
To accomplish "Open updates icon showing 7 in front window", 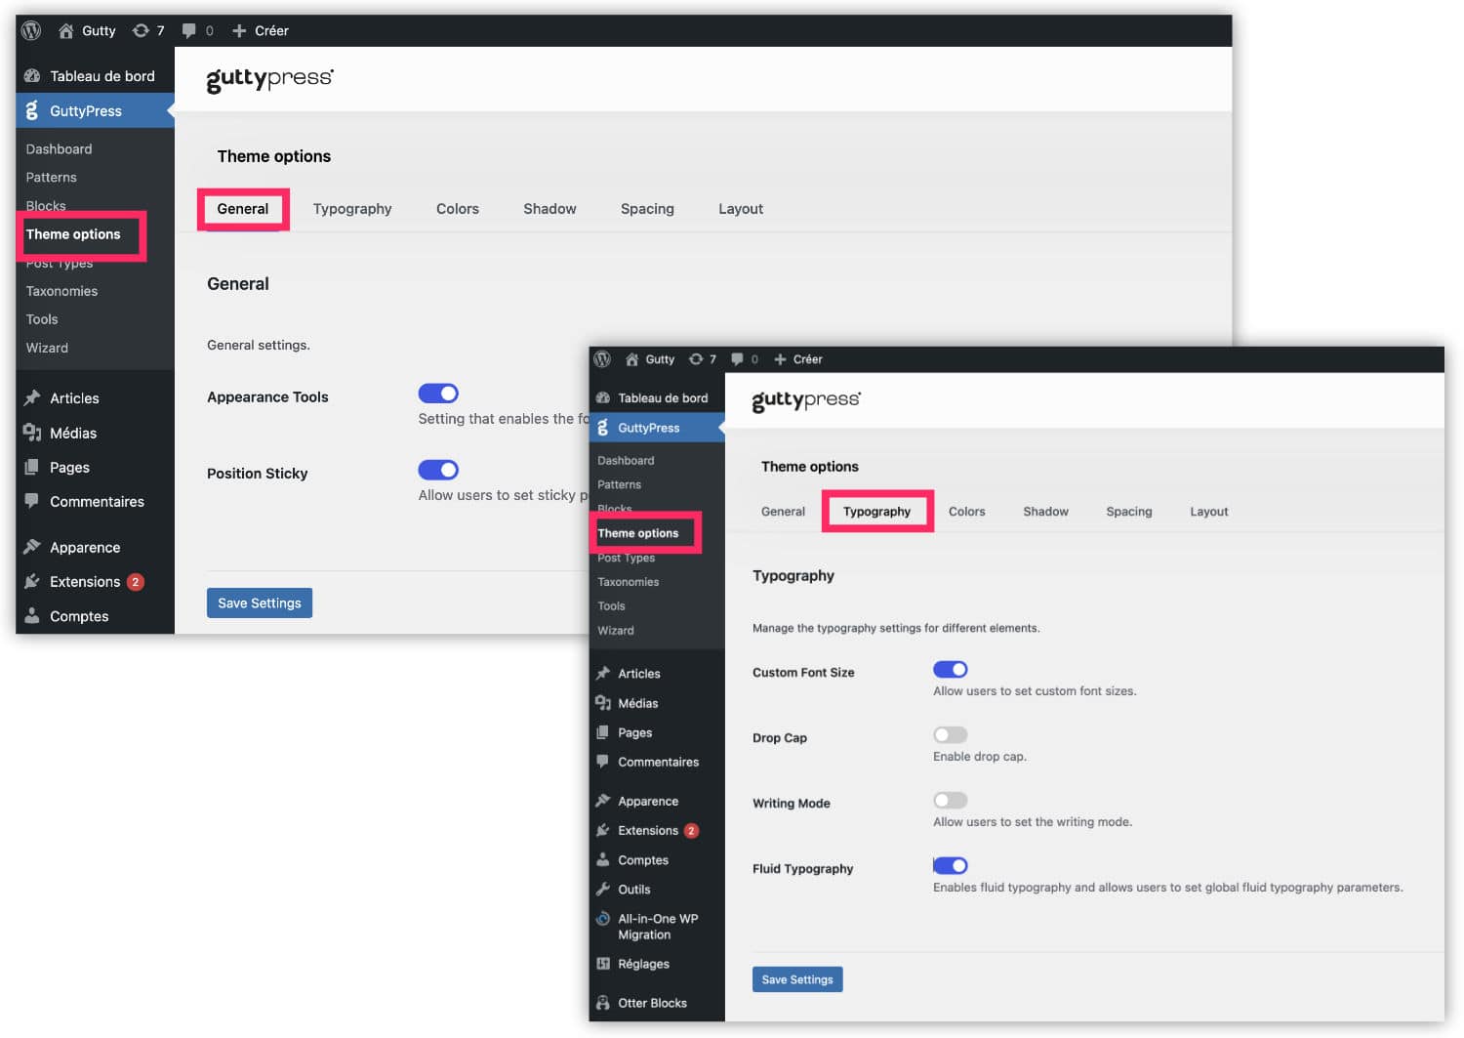I will click(x=696, y=359).
